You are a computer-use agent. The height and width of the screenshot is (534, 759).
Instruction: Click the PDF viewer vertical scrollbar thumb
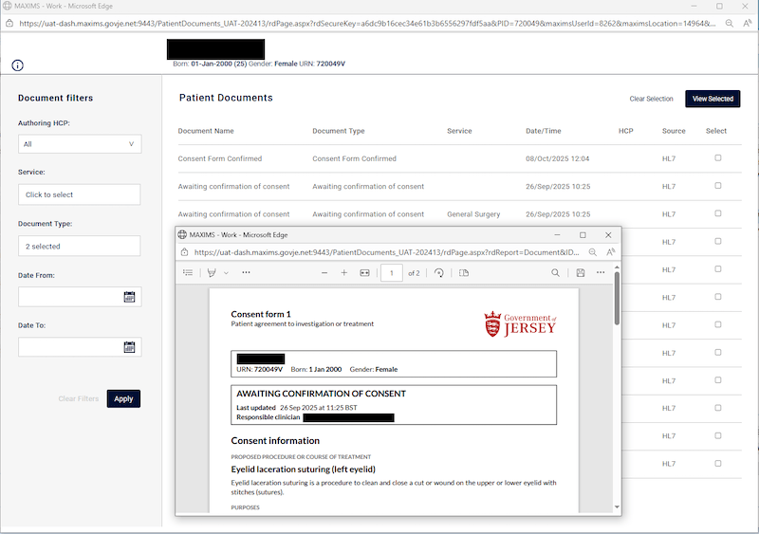click(x=617, y=298)
